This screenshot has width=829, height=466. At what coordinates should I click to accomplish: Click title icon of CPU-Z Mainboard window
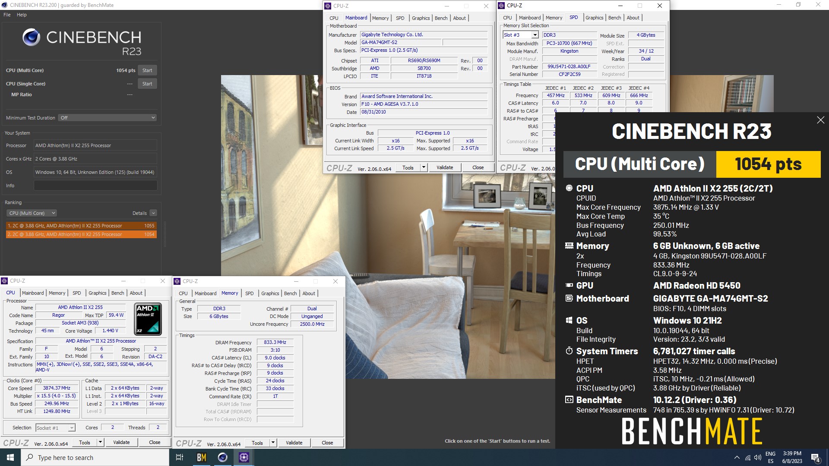pos(328,6)
